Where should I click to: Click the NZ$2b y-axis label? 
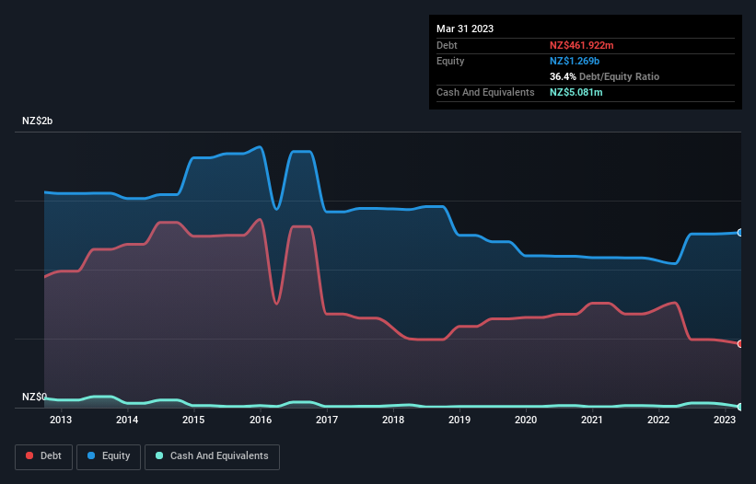(x=37, y=121)
